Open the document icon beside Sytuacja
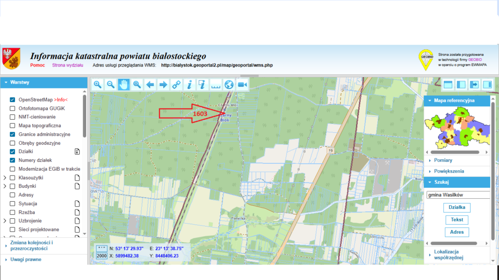 (x=77, y=204)
